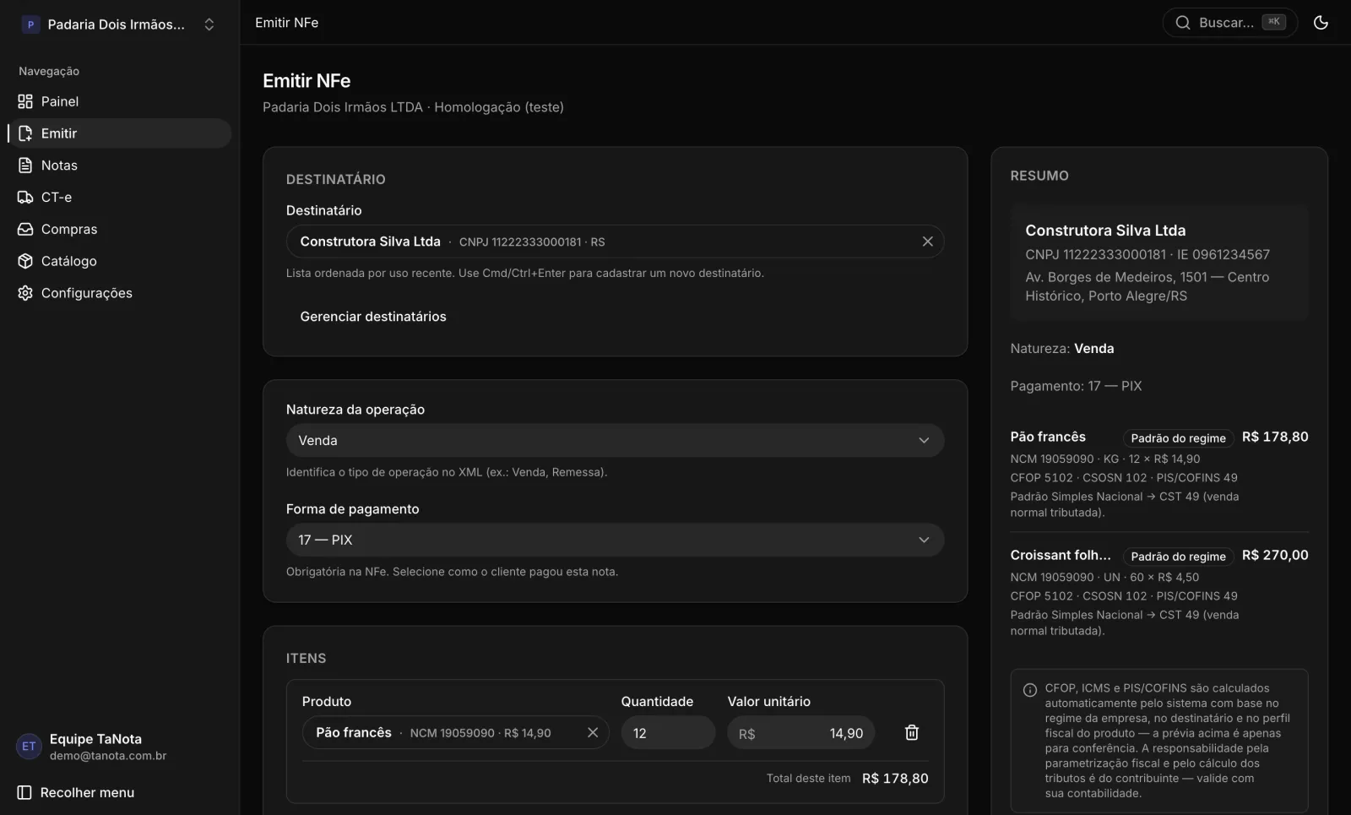The height and width of the screenshot is (815, 1351).
Task: Click the Emitir document icon in sidebar
Action: 25,133
